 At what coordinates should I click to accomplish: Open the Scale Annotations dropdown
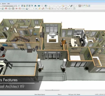point(9,6)
